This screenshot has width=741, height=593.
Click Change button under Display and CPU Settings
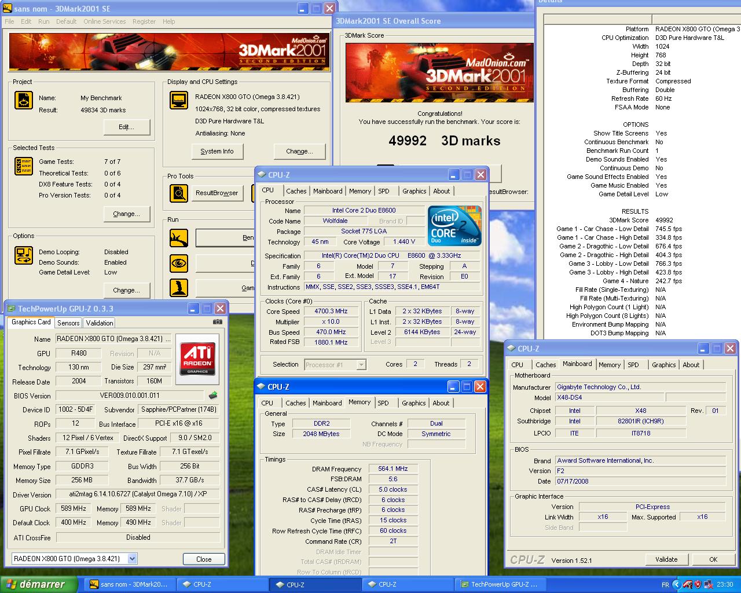300,151
